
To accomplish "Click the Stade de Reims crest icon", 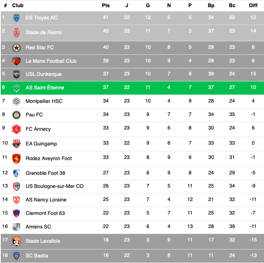I will (16, 32).
